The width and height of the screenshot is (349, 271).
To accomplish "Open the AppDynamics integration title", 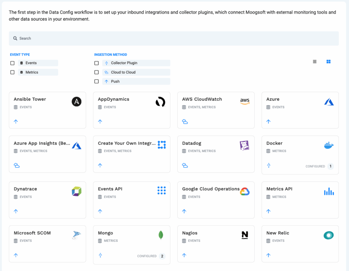I will [113, 99].
